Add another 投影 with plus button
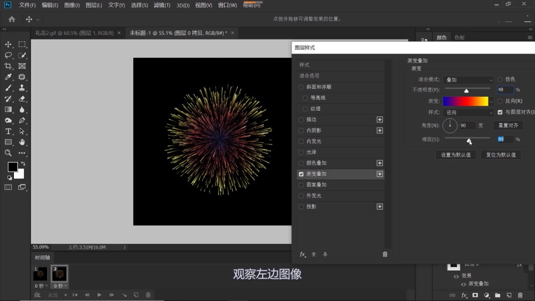This screenshot has width=535, height=301. pyautogui.click(x=379, y=206)
